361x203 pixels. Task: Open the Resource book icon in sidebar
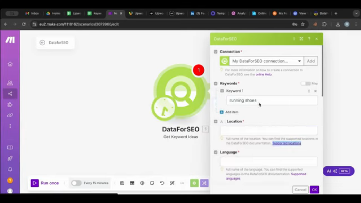click(x=10, y=148)
